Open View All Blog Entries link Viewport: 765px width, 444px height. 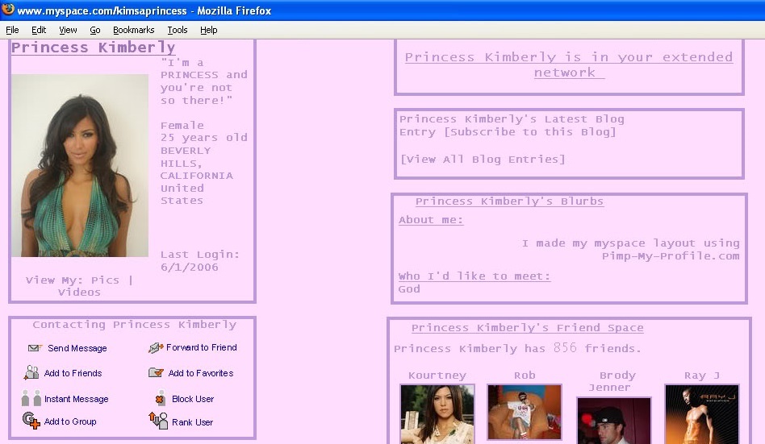pyautogui.click(x=482, y=160)
